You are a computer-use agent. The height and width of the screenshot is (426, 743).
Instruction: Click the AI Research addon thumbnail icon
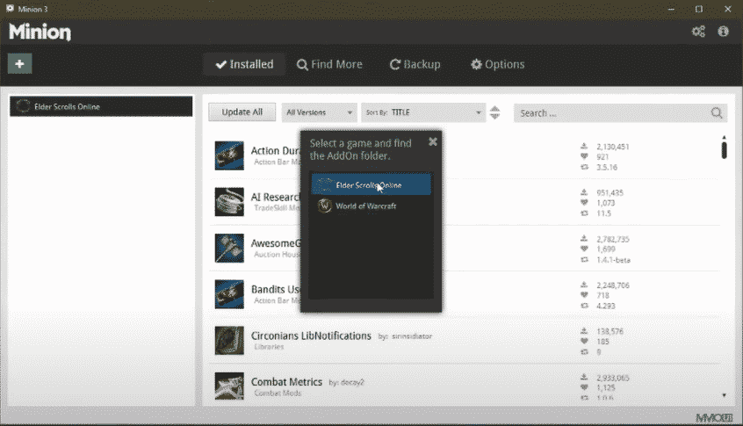point(229,201)
